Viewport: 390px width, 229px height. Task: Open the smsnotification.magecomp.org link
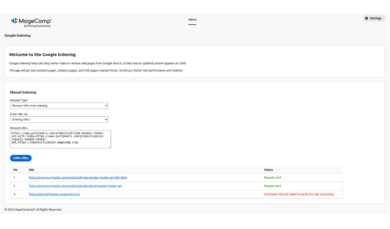coord(54,194)
